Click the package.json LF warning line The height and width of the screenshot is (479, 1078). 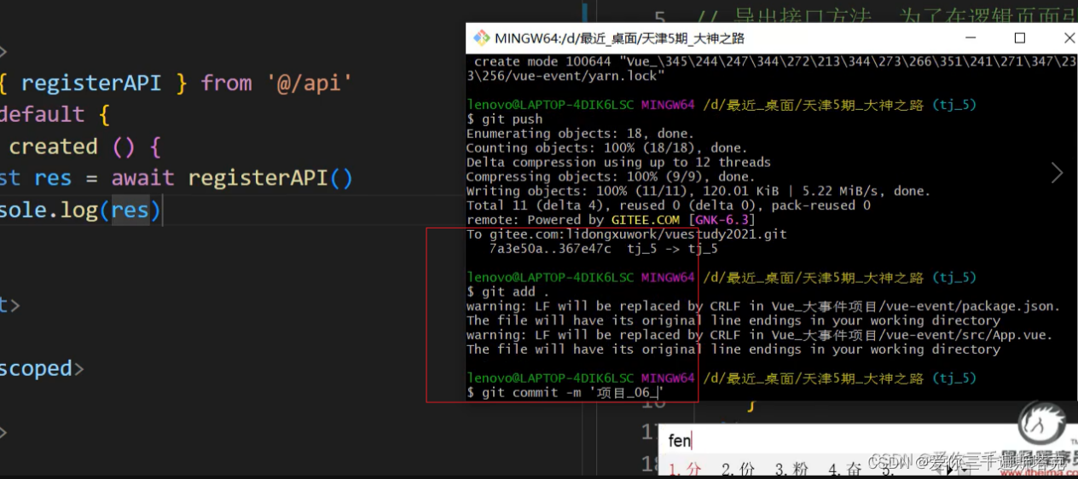(x=763, y=306)
